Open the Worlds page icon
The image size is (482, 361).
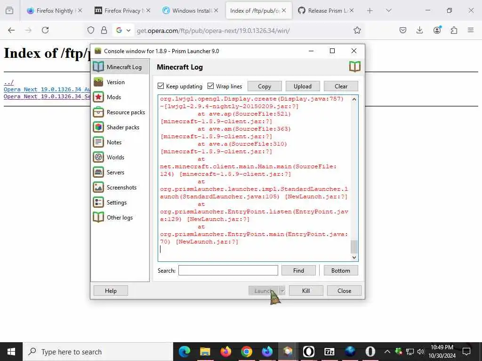tap(98, 157)
